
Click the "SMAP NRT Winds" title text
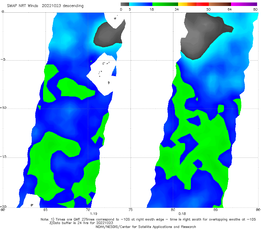(x=23, y=6)
